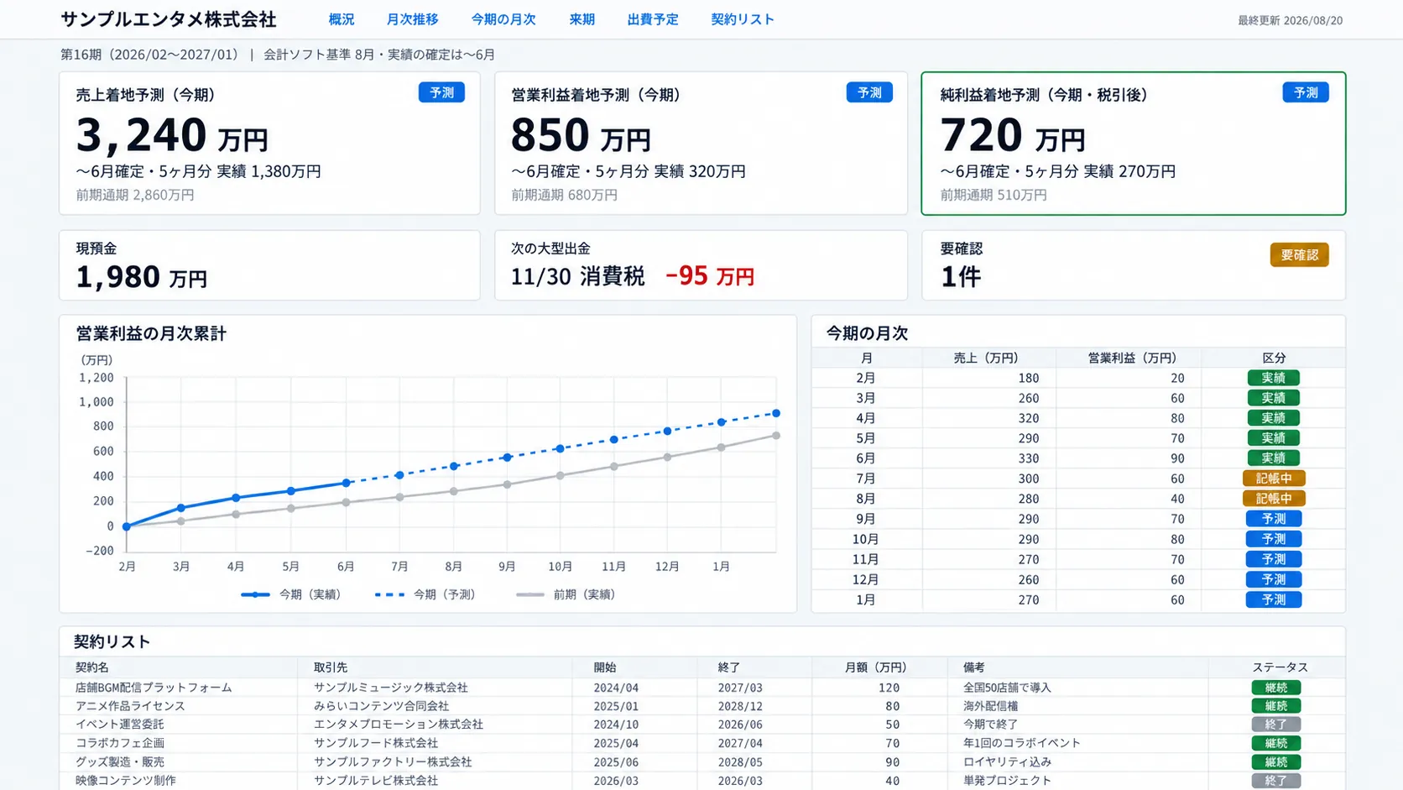Screen dimensions: 1403x790
Task: Click the グッズ製造・販売 contract name
Action: click(x=120, y=762)
